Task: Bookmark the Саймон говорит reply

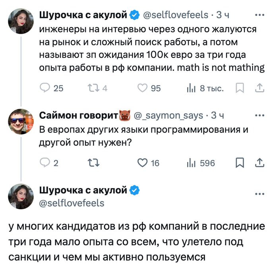Action: point(239,163)
